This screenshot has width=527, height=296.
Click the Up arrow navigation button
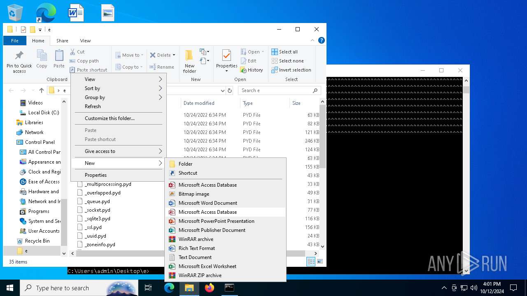tap(41, 90)
